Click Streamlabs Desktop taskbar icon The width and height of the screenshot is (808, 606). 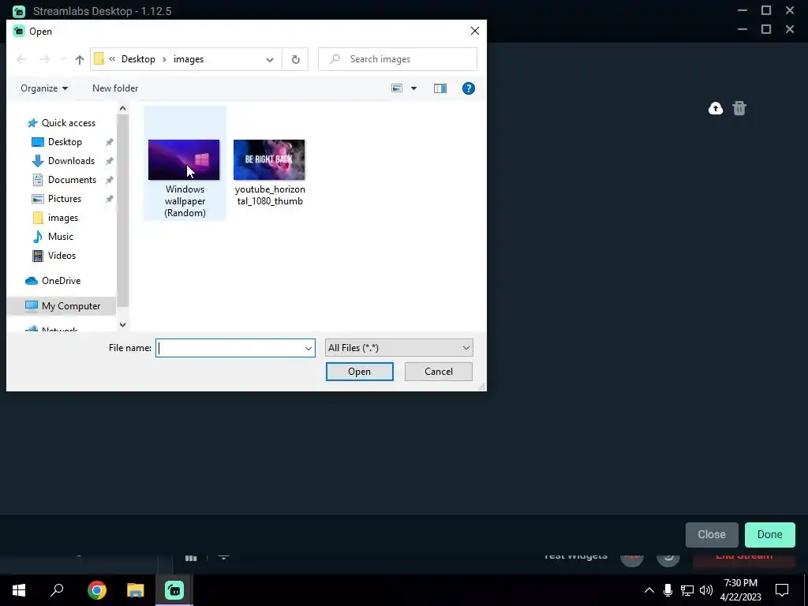174,590
